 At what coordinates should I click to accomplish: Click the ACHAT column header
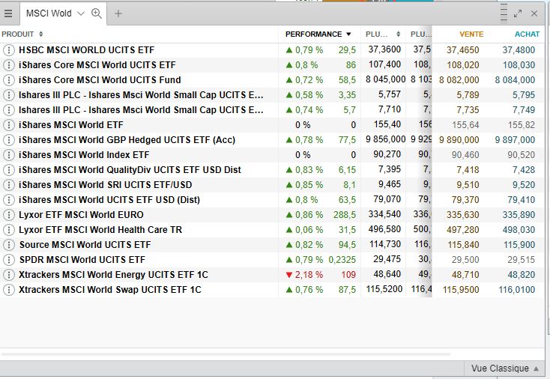(x=527, y=34)
